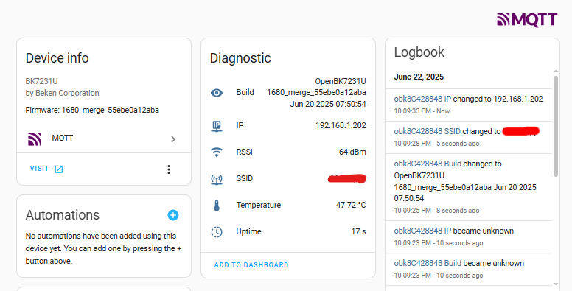Click the Uptime clock icon
The height and width of the screenshot is (291, 572).
point(217,231)
